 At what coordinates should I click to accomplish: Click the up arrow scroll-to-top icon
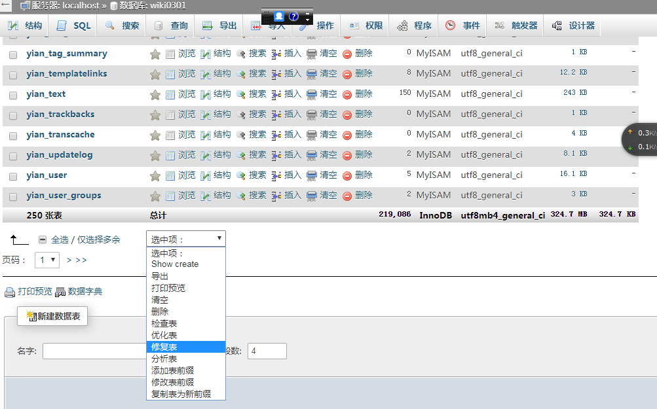[x=19, y=240]
